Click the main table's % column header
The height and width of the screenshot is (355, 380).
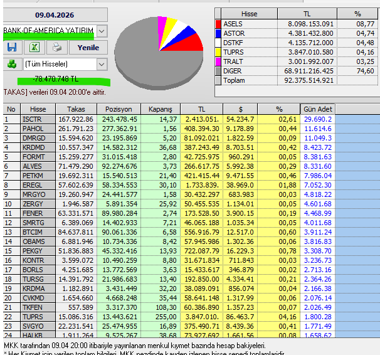(279, 109)
